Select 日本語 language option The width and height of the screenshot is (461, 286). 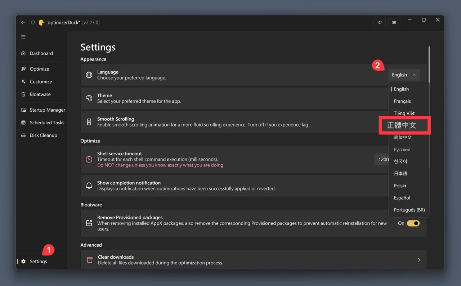click(409, 174)
